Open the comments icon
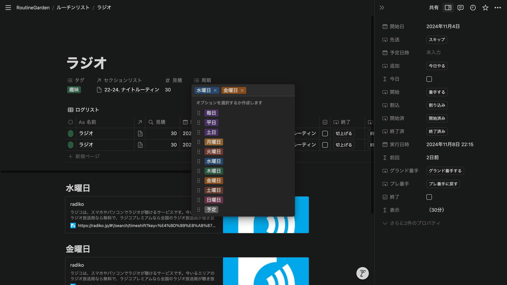The image size is (507, 285). click(461, 8)
